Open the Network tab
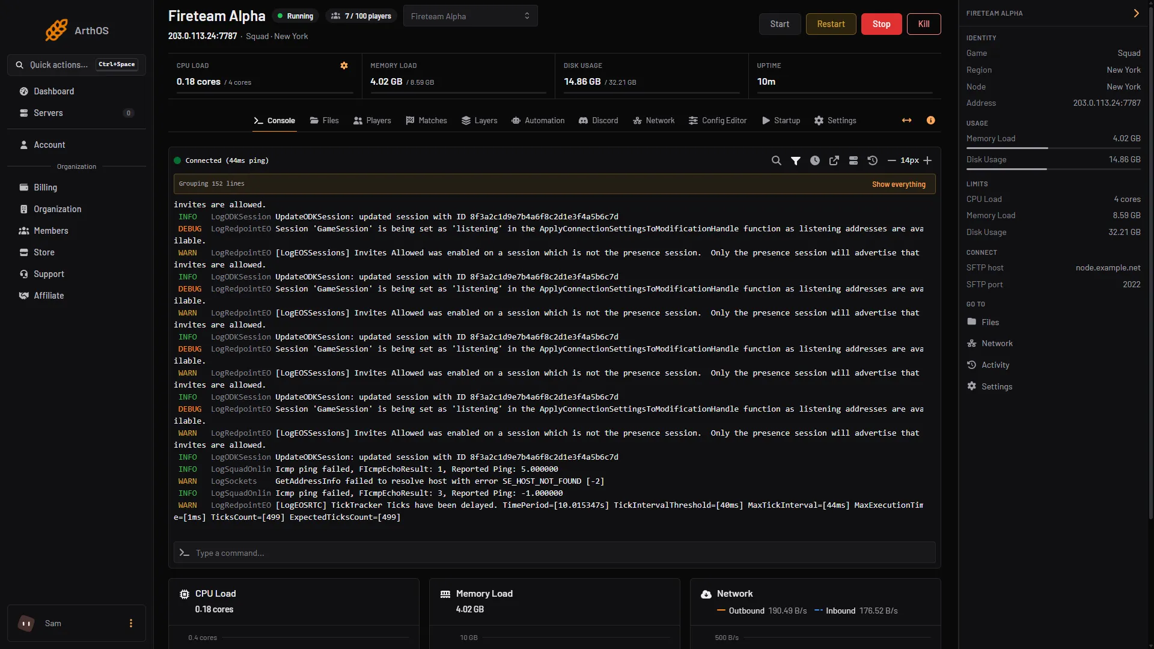The height and width of the screenshot is (649, 1154). pos(654,121)
